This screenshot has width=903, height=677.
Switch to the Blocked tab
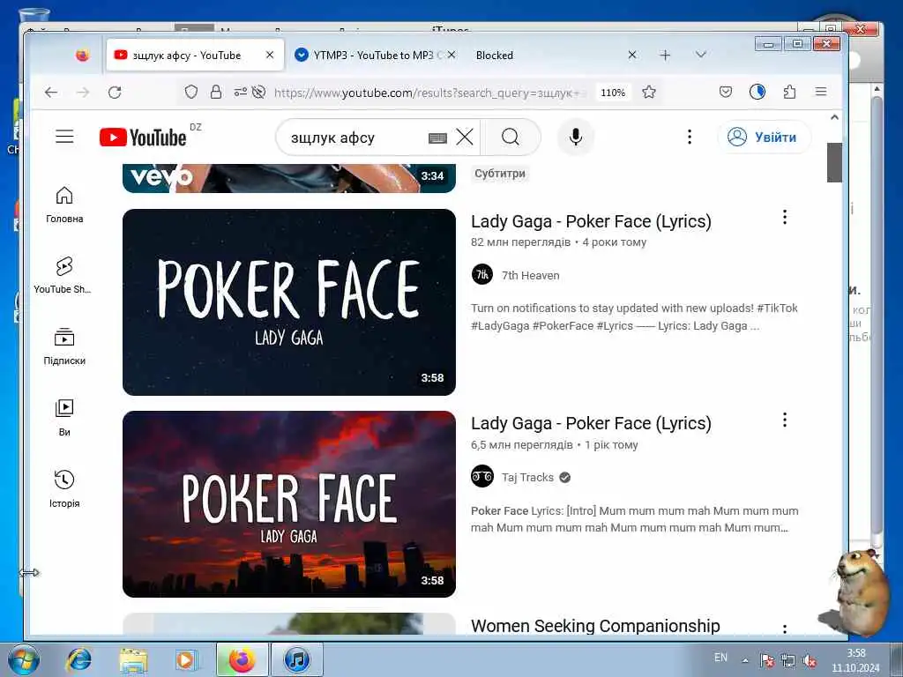point(494,56)
